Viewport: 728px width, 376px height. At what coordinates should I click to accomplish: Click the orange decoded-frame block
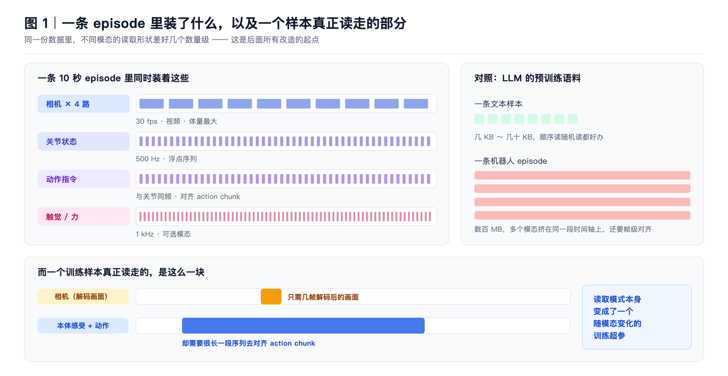point(271,297)
